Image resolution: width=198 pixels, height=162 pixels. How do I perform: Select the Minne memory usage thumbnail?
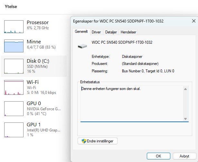pyautogui.click(x=14, y=46)
